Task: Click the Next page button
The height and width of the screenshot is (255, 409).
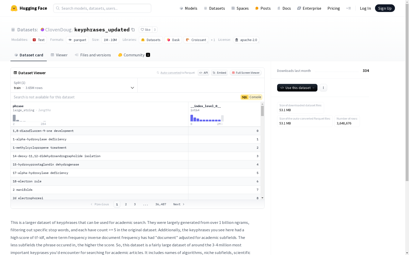Action: 179,204
